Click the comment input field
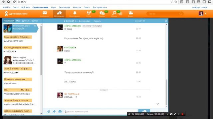213x119 pixels. tap(101, 112)
